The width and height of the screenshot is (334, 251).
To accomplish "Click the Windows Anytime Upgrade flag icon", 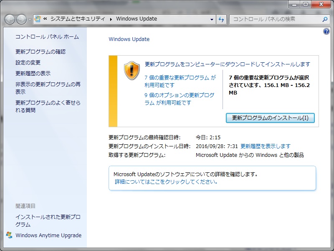I will [x=9, y=235].
